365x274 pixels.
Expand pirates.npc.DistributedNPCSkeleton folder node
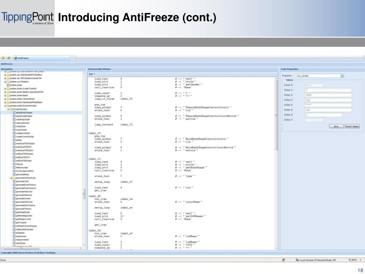(5, 75)
